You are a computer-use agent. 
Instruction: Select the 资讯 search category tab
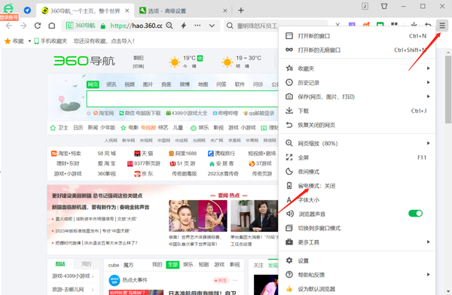pyautogui.click(x=111, y=84)
